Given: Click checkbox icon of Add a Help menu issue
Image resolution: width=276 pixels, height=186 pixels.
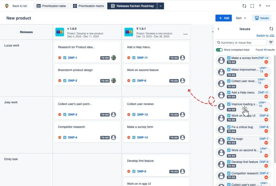Looking at the screenshot, I should click(229, 92).
